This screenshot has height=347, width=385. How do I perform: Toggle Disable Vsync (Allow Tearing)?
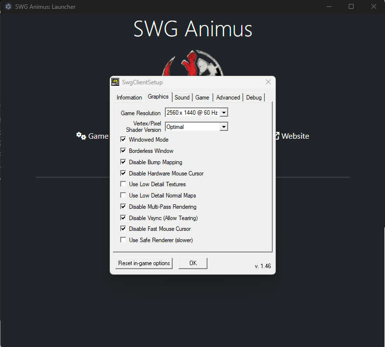123,218
